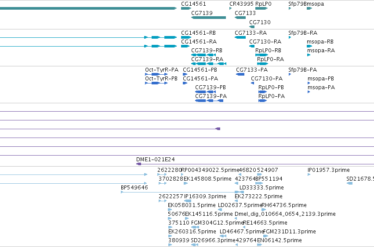The height and width of the screenshot is (247, 374).
Task: Click the CG14561-PA protein label
Action: (200, 79)
